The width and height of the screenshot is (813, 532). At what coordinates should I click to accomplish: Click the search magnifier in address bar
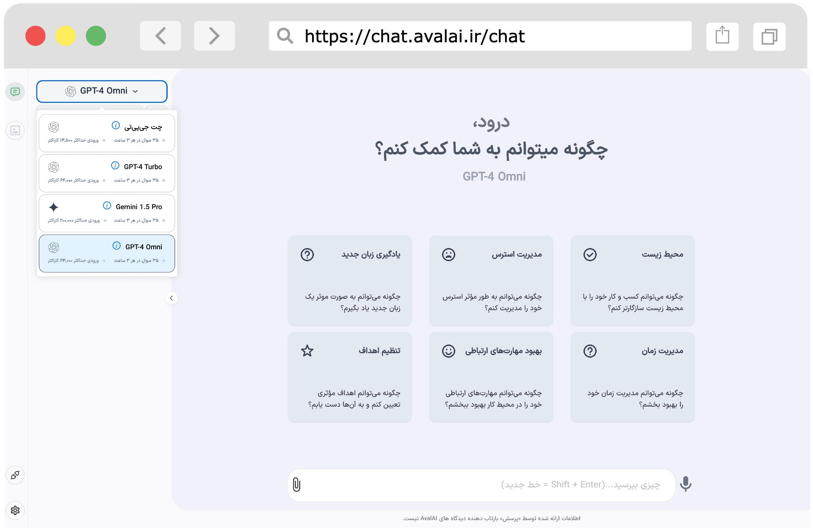[285, 36]
